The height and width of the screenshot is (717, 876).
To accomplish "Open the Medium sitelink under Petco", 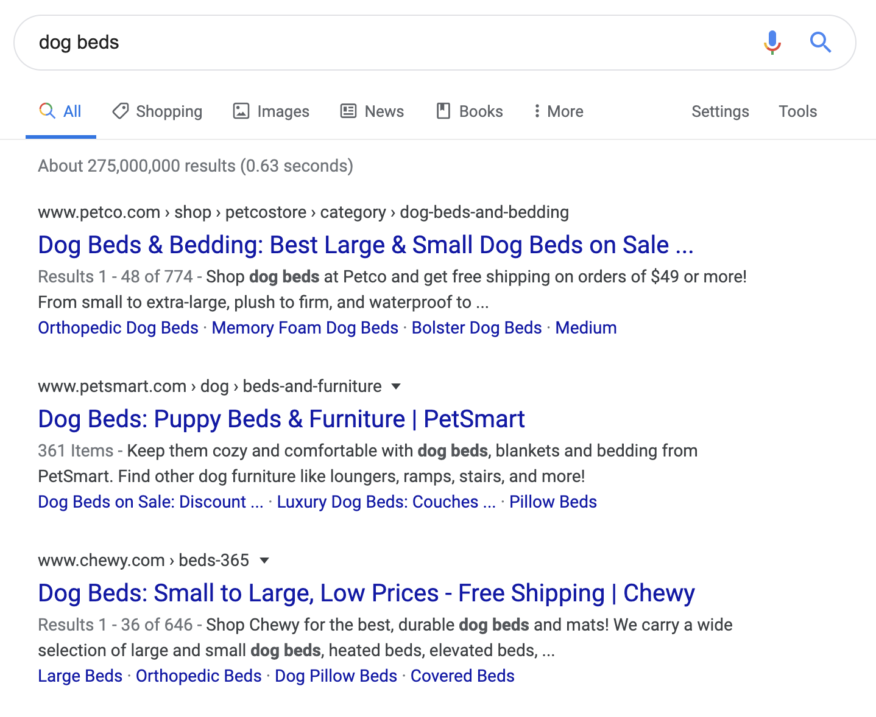I will (x=586, y=327).
